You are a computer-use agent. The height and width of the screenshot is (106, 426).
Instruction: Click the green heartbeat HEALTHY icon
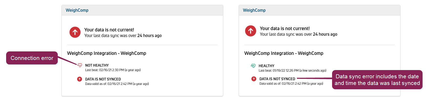tap(253, 66)
